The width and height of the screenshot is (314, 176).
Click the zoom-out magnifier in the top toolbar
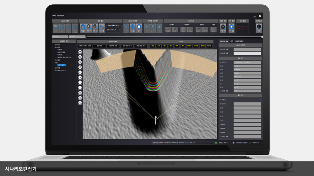click(95, 28)
